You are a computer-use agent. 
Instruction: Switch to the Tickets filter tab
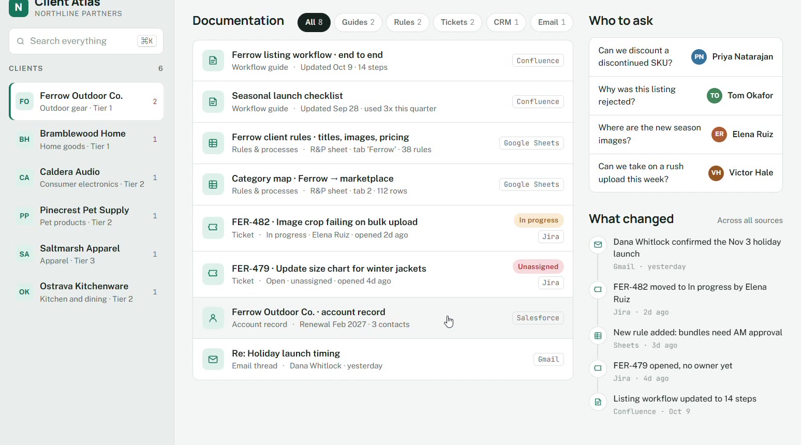click(x=457, y=22)
